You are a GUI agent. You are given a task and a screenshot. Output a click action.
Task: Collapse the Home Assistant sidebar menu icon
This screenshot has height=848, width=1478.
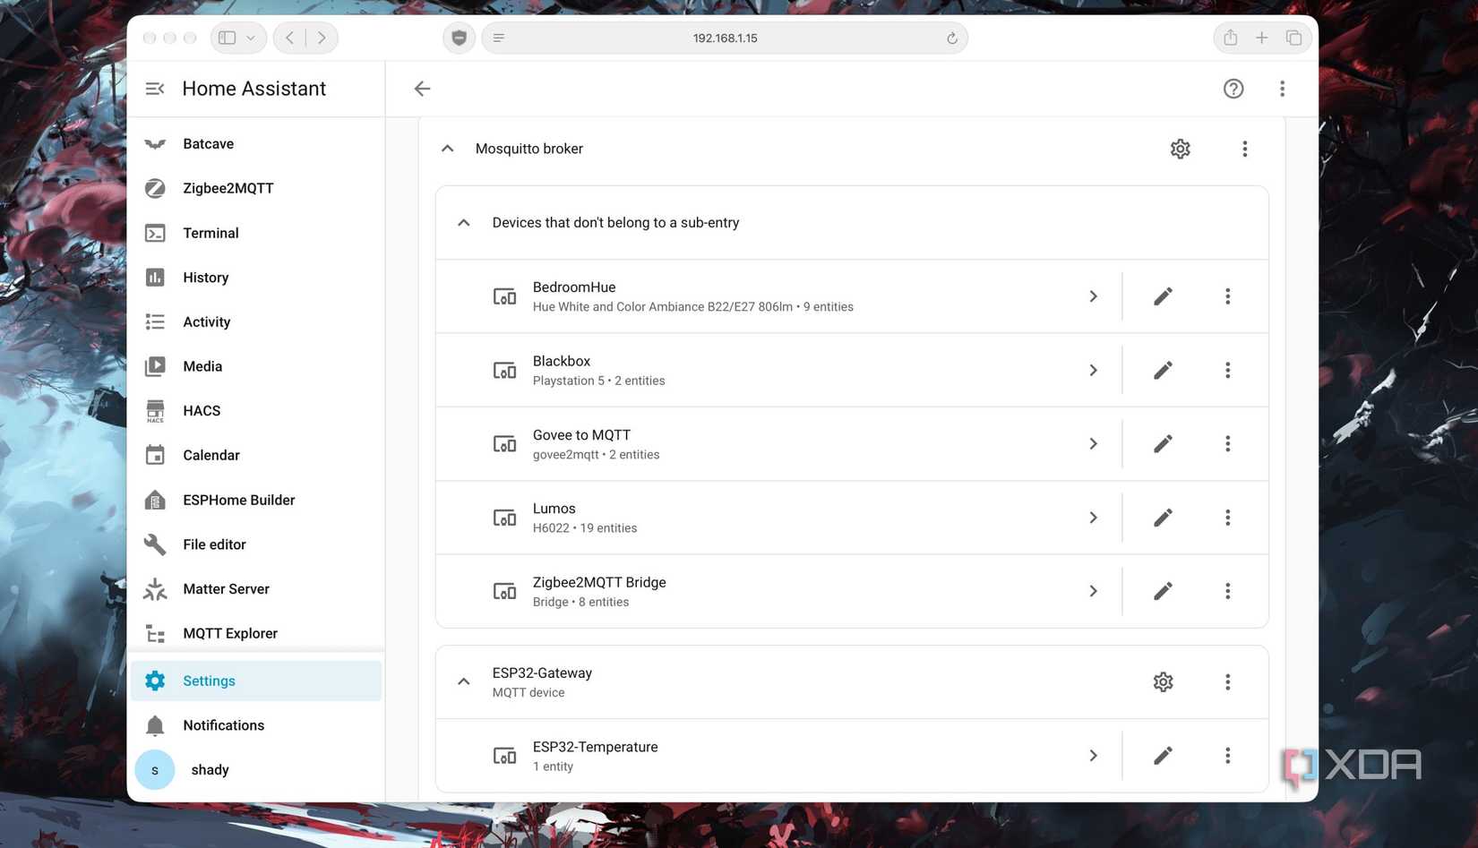coord(155,89)
